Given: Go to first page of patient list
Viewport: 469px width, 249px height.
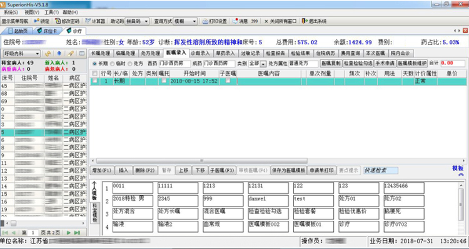Looking at the screenshot, I should tap(5, 233).
